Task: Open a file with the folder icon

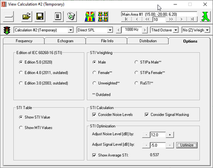Action: pyautogui.click(x=27, y=16)
